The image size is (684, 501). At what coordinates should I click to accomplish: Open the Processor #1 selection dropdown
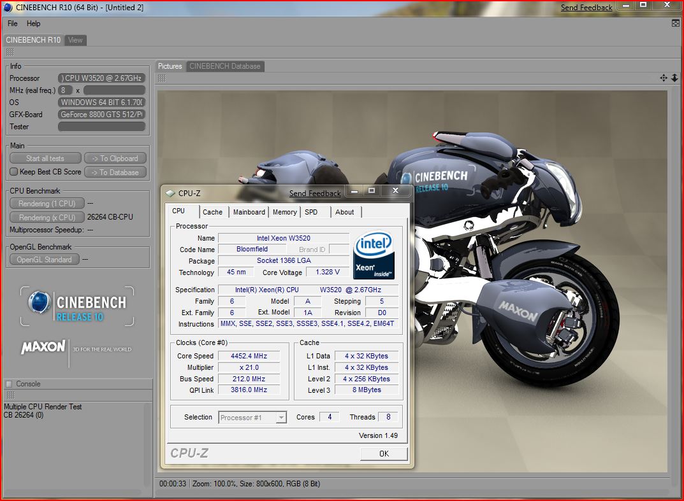point(281,418)
